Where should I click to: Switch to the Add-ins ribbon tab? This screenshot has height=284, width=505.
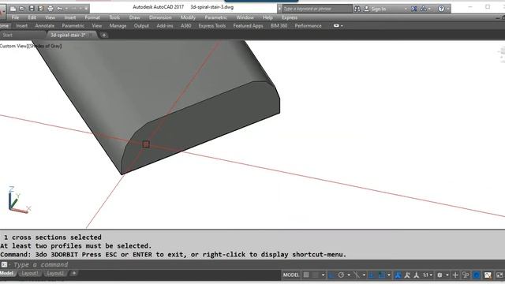coord(165,26)
